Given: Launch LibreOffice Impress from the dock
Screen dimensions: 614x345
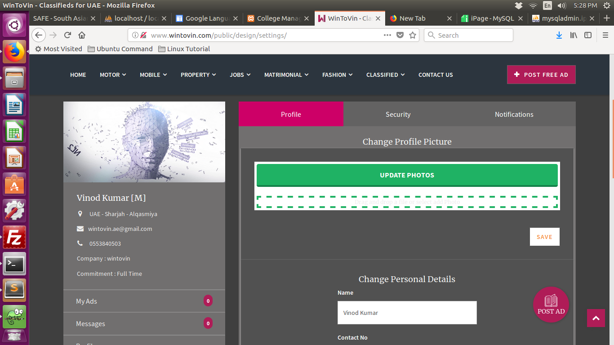Looking at the screenshot, I should [14, 158].
